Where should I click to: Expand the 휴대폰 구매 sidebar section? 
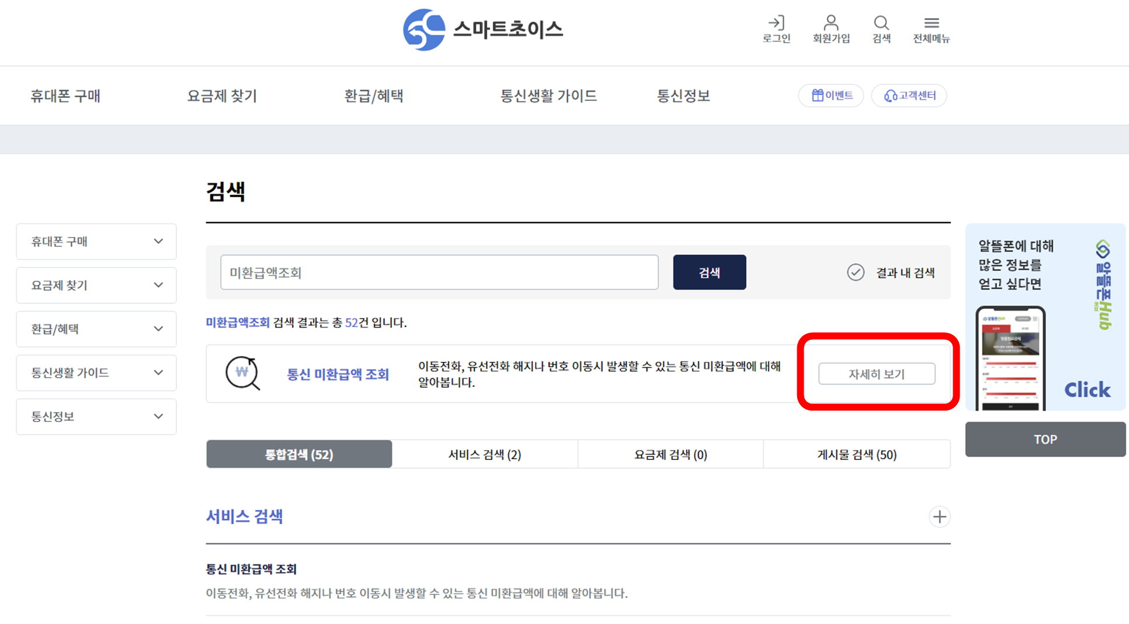pos(96,241)
